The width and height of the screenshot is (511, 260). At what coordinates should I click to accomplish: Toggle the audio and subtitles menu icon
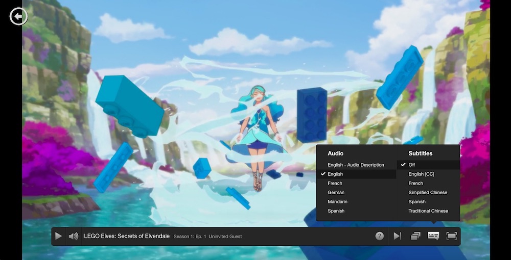(x=433, y=236)
